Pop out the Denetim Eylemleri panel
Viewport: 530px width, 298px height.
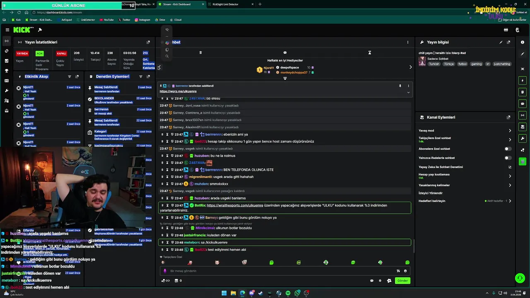(x=148, y=77)
